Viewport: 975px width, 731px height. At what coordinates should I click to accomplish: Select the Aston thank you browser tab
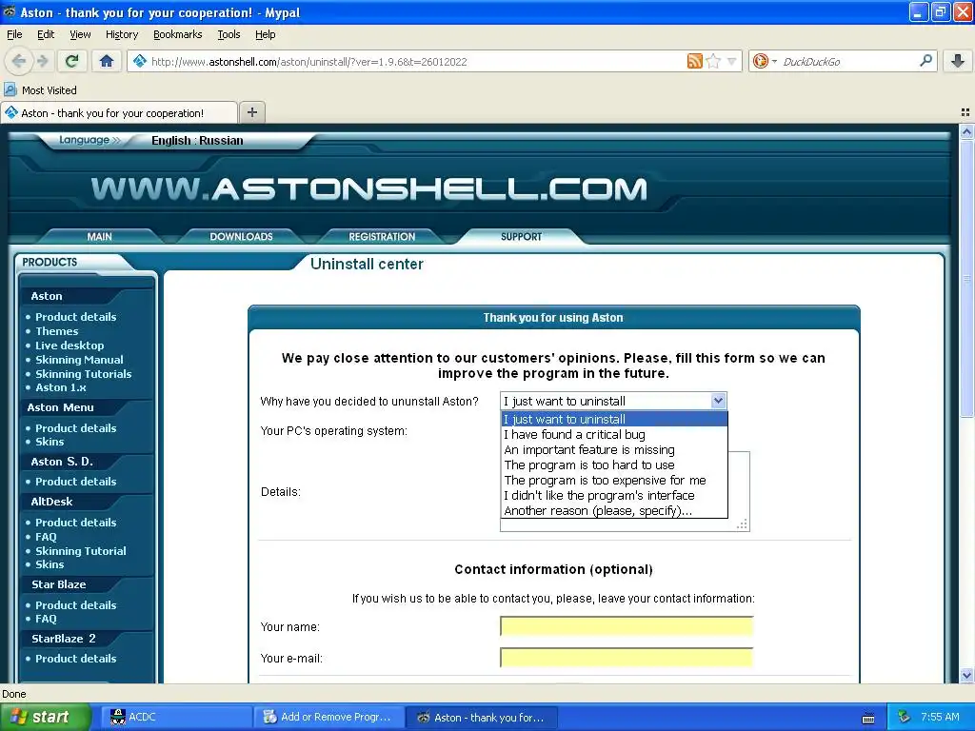coord(119,112)
